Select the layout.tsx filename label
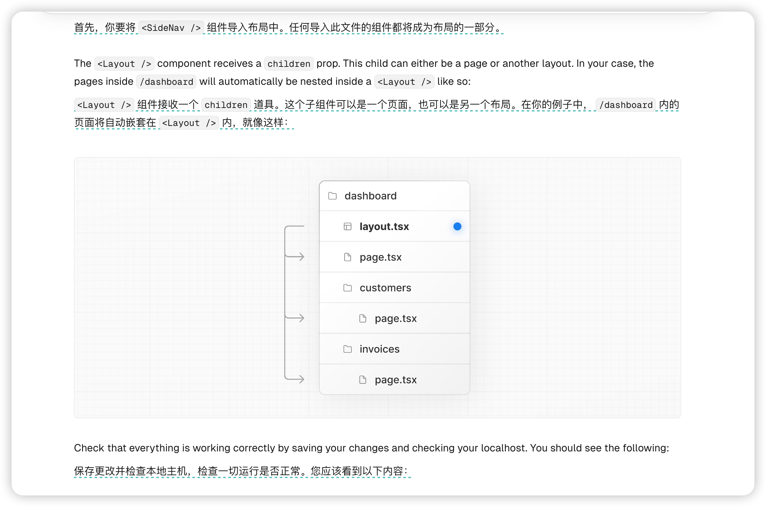This screenshot has width=766, height=507. point(384,227)
